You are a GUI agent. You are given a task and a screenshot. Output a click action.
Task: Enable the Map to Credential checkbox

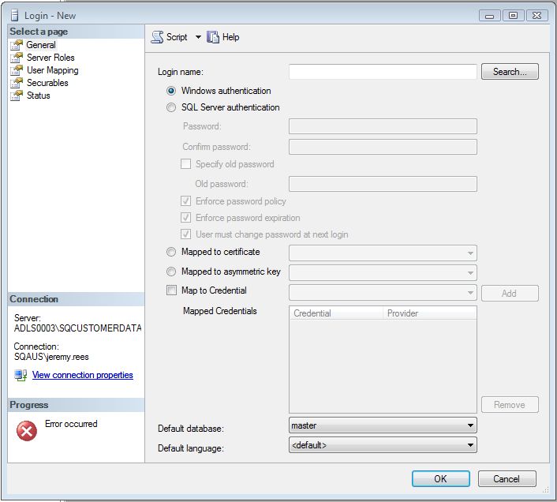tap(171, 290)
